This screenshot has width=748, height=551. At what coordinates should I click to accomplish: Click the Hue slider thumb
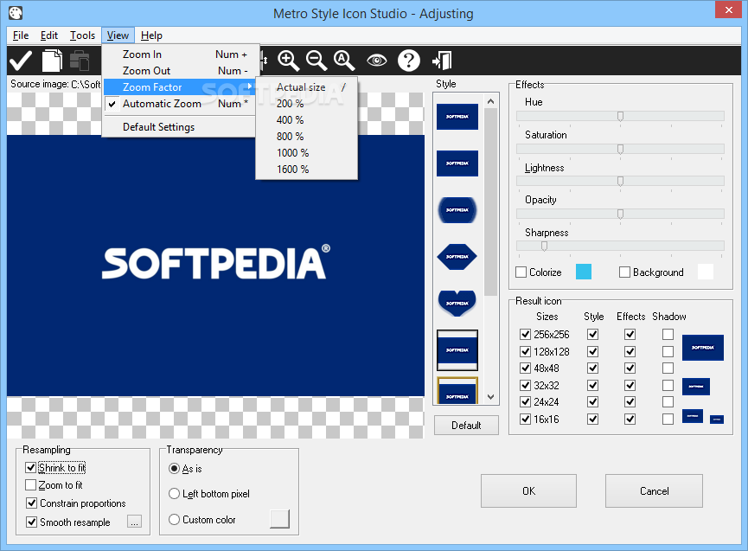click(x=620, y=116)
